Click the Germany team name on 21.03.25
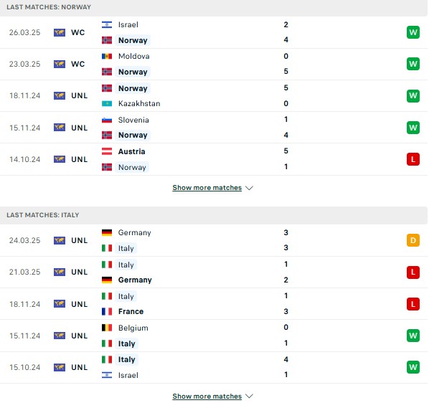 coord(135,280)
